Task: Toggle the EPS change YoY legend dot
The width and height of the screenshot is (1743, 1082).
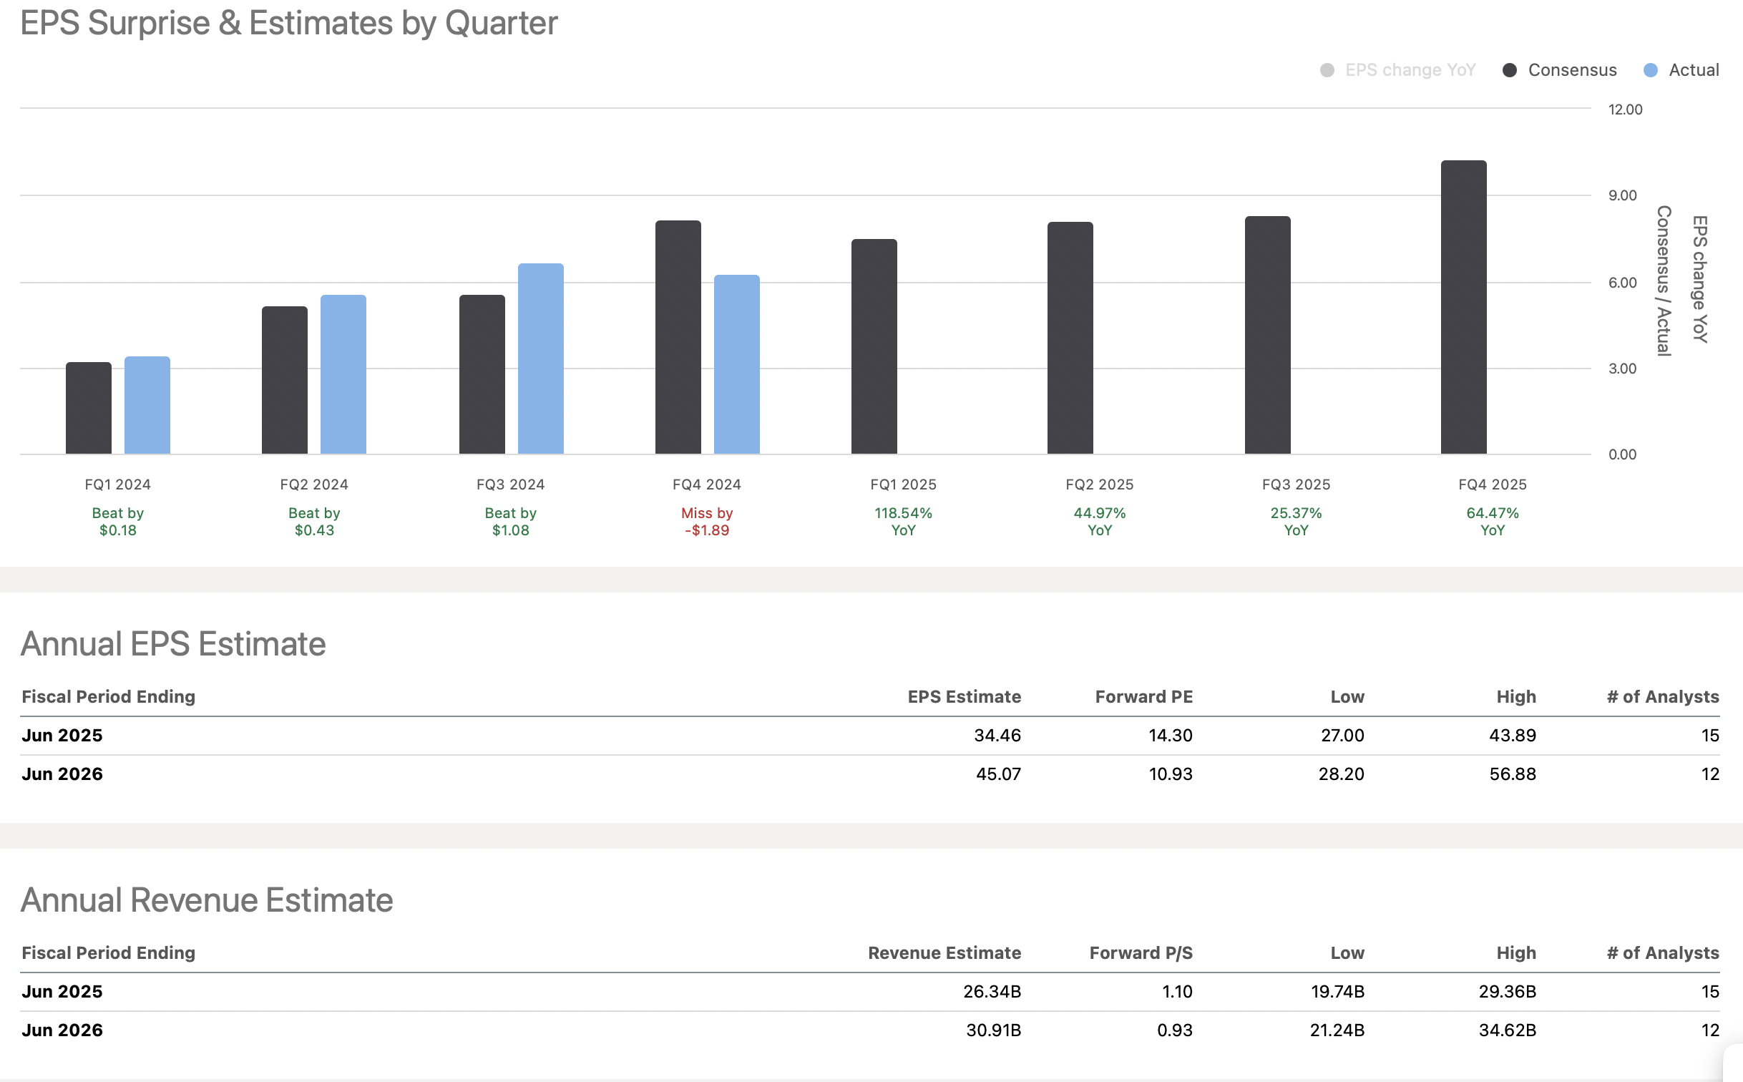Action: tap(1327, 70)
